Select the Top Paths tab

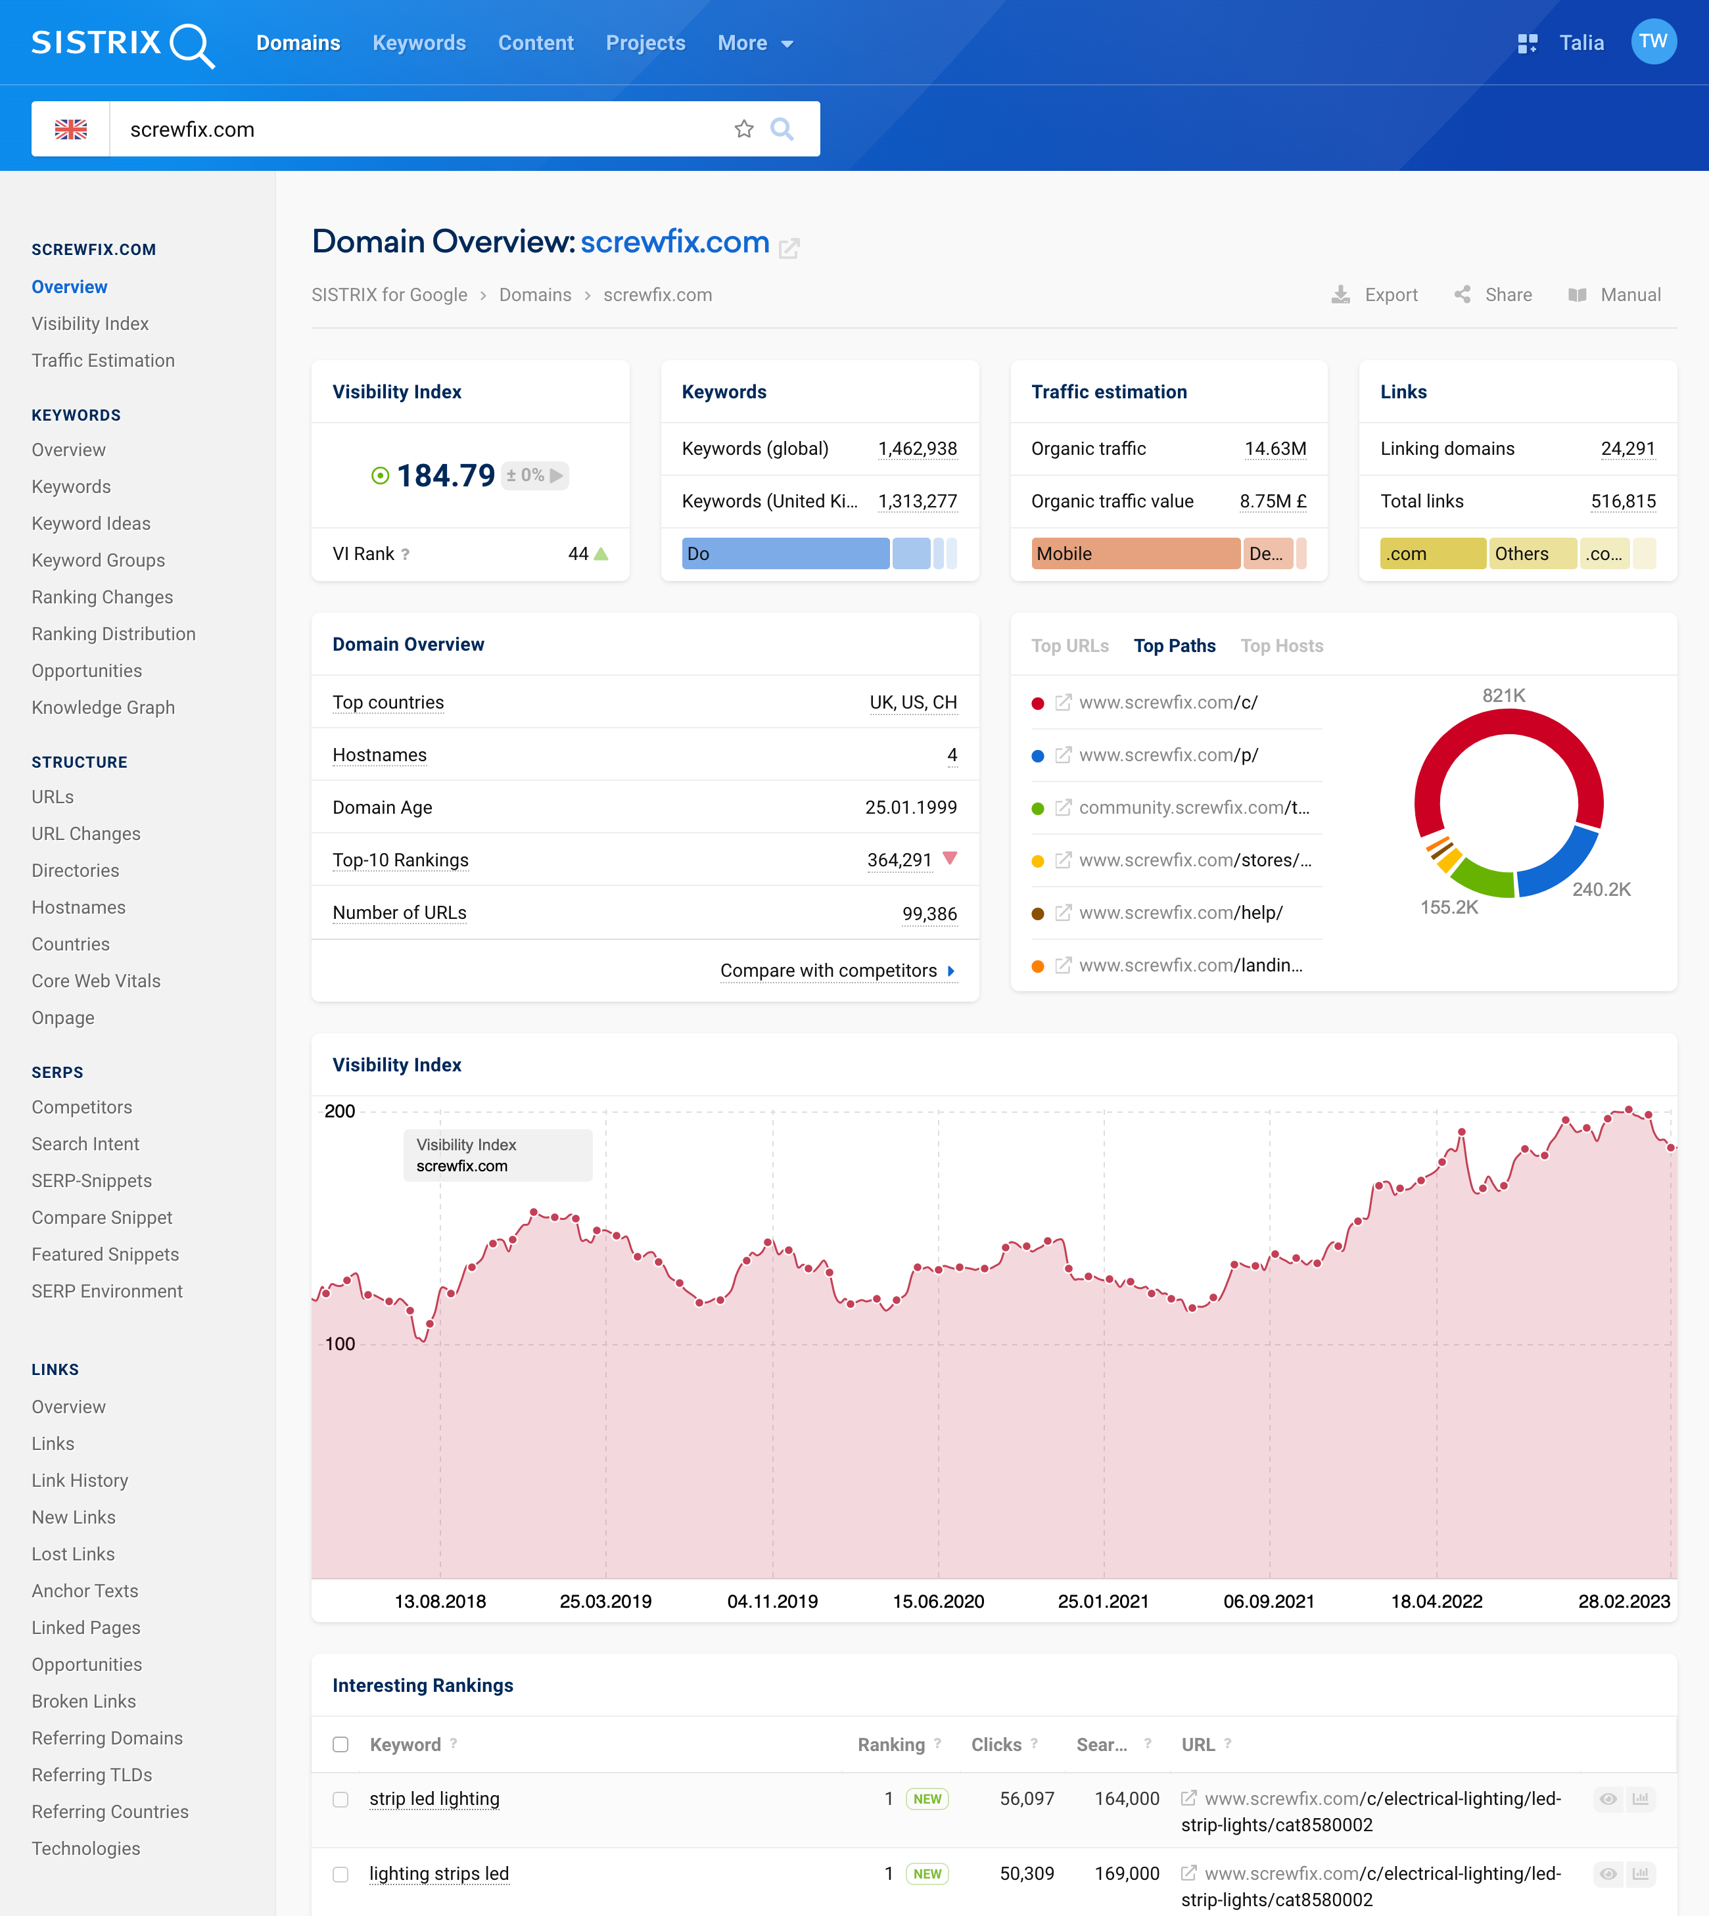click(x=1175, y=646)
